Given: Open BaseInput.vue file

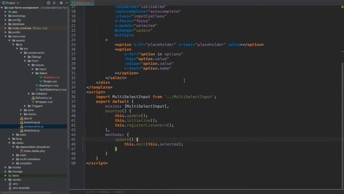Looking at the screenshot, I should click(x=48, y=86).
